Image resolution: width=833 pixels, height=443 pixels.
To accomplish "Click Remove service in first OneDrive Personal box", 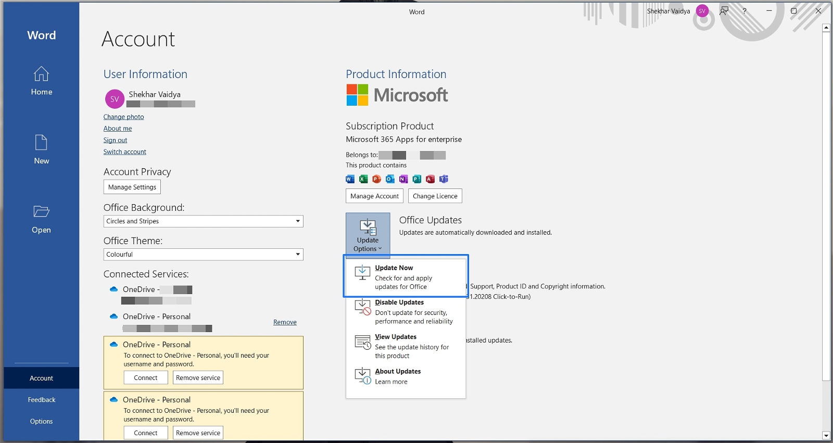I will pyautogui.click(x=198, y=378).
